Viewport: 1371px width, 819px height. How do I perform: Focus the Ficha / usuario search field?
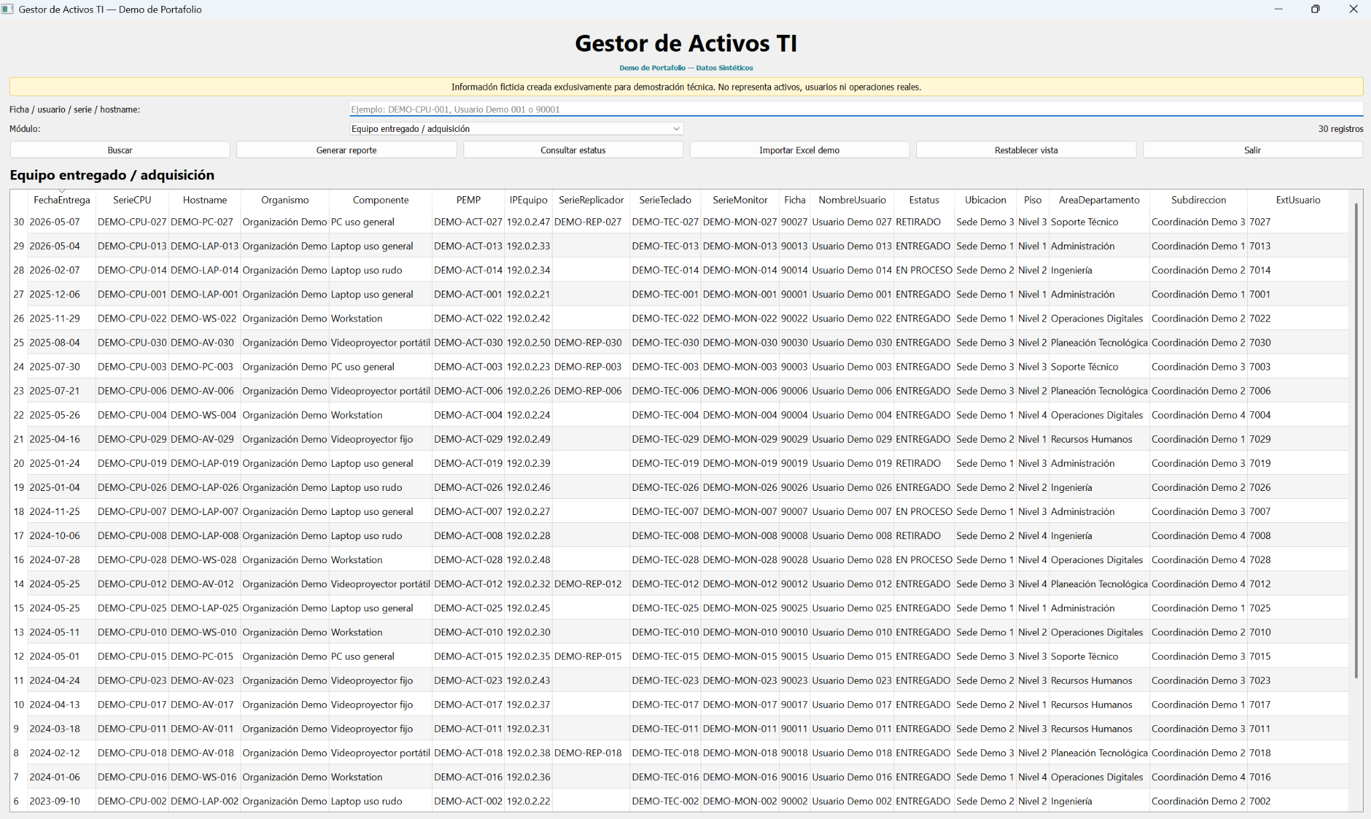856,109
